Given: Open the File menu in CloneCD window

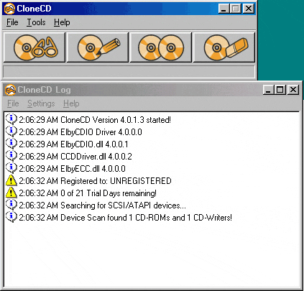Looking at the screenshot, I should point(12,22).
